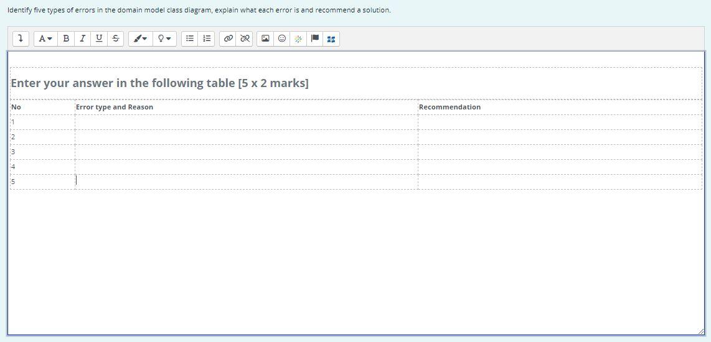The width and height of the screenshot is (711, 342).
Task: Click the black flag icon
Action: [x=314, y=39]
